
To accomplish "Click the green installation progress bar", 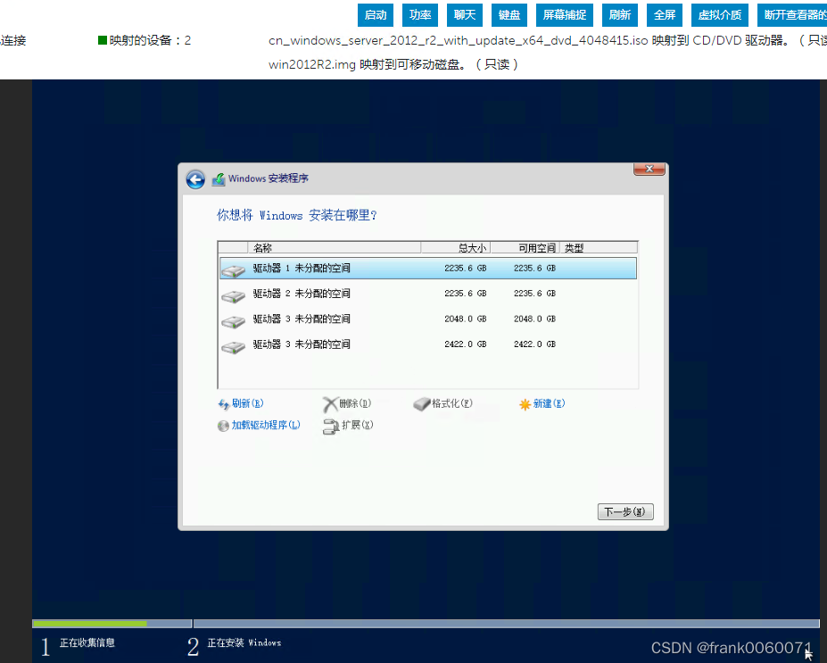I will click(x=90, y=624).
